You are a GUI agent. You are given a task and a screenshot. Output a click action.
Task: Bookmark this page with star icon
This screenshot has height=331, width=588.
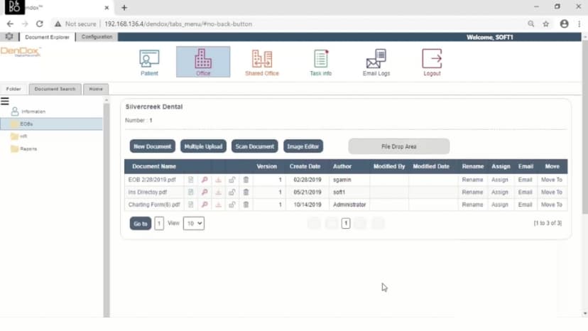point(546,23)
